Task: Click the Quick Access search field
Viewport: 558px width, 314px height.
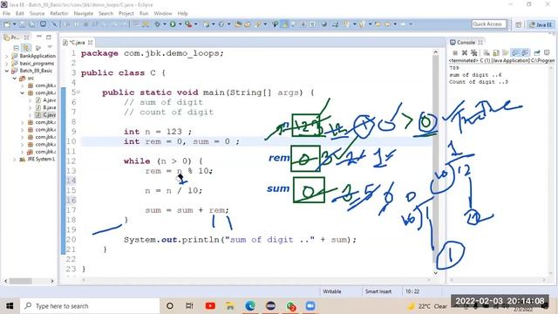Action: click(x=489, y=24)
